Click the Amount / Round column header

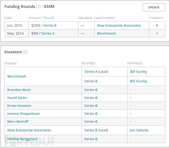[41, 18]
